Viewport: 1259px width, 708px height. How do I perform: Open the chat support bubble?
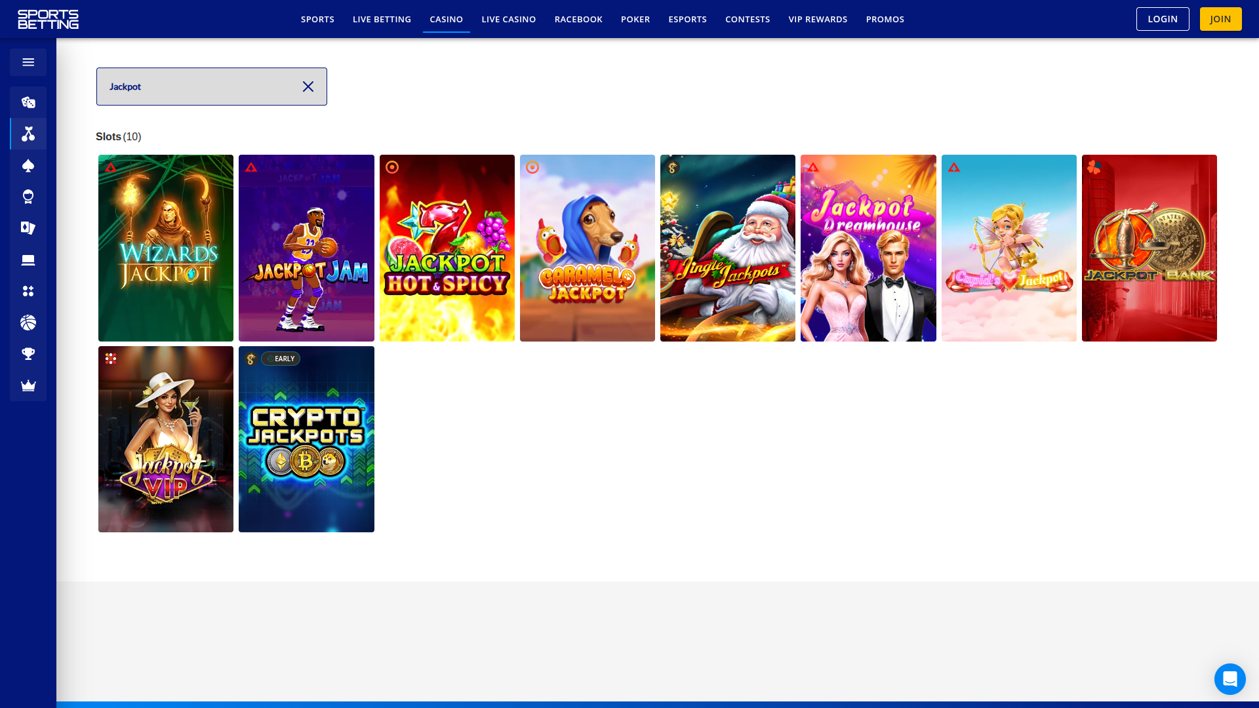1229,679
